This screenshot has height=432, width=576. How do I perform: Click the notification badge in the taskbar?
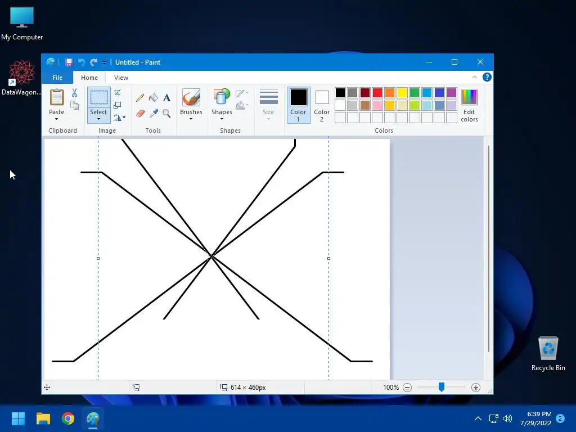click(560, 418)
